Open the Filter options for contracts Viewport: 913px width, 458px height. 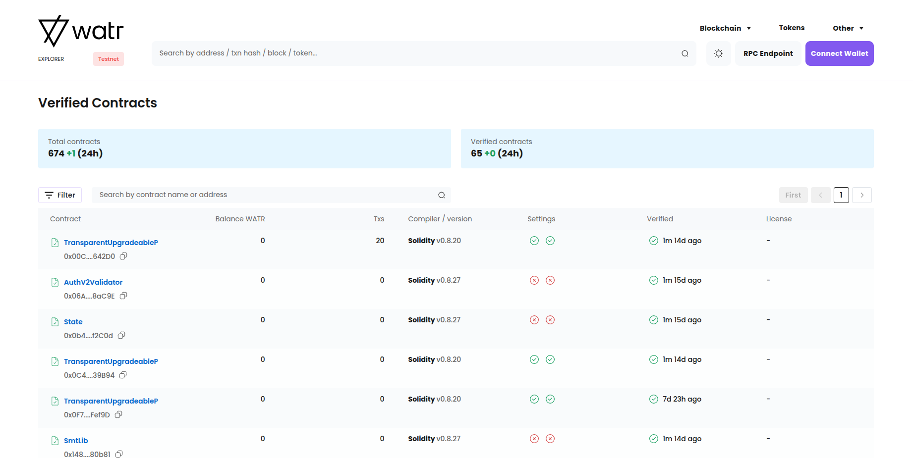point(60,195)
